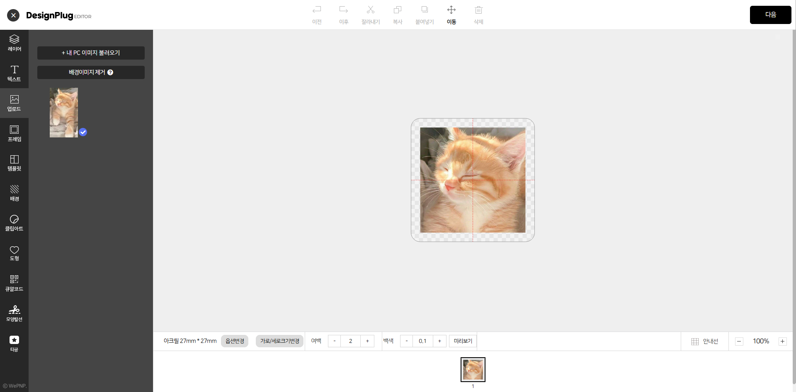
Task: Click the 삭제 (Delete) trash icon
Action: point(478,14)
